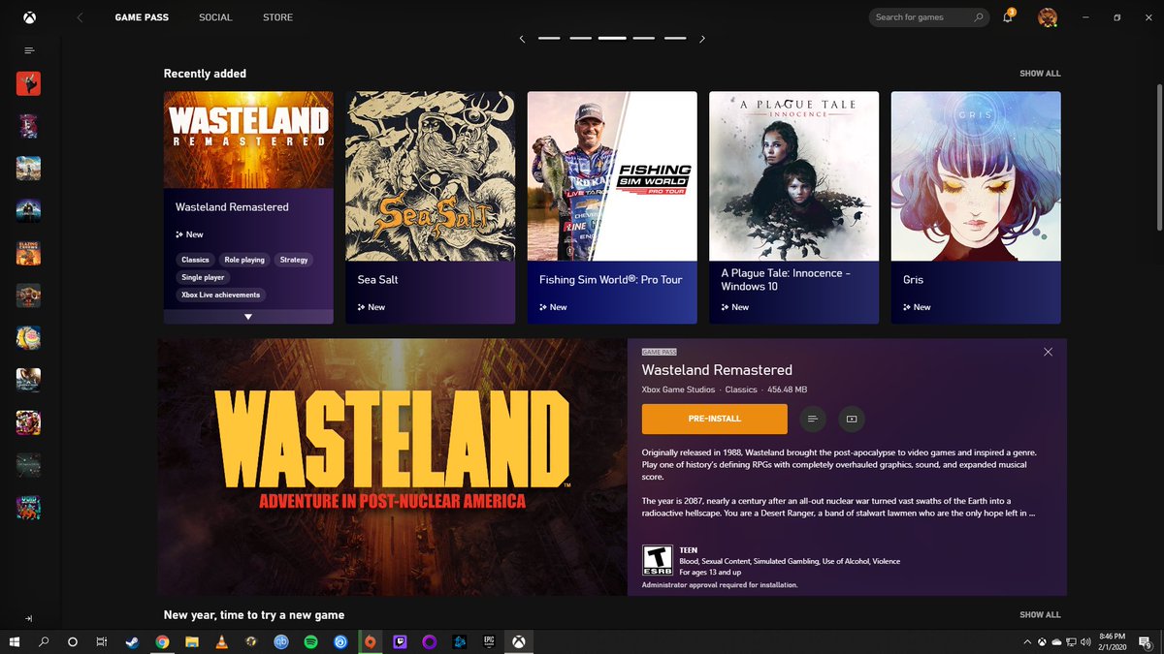Go back with the top navigation arrow

coord(80,17)
